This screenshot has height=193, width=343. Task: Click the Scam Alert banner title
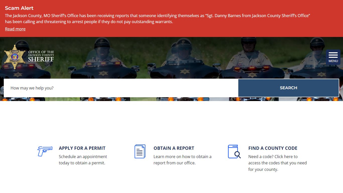19,8
